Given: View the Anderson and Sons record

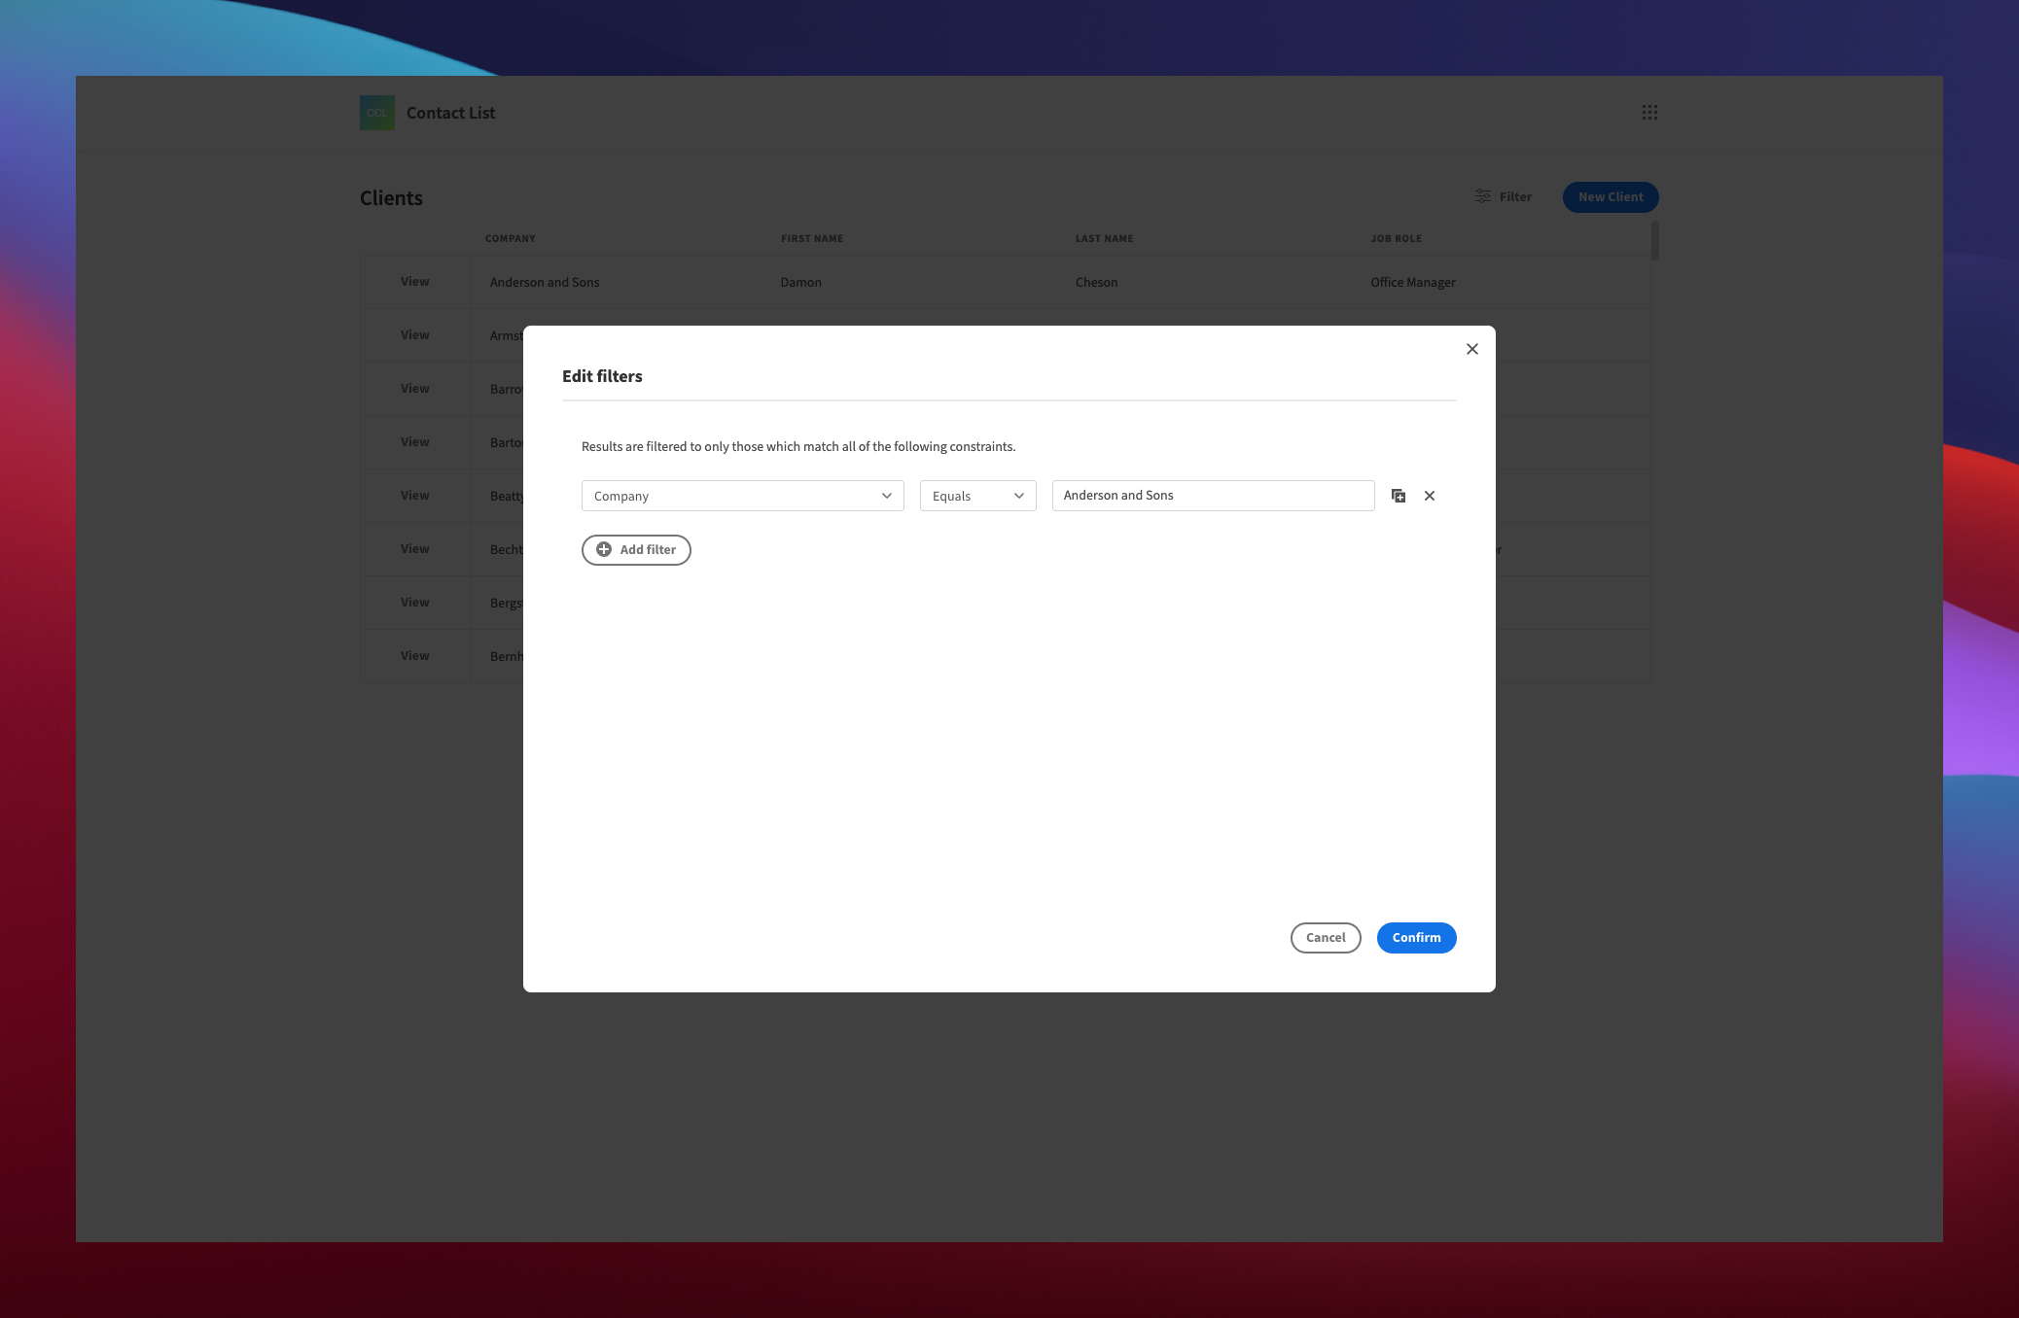Looking at the screenshot, I should click(415, 281).
